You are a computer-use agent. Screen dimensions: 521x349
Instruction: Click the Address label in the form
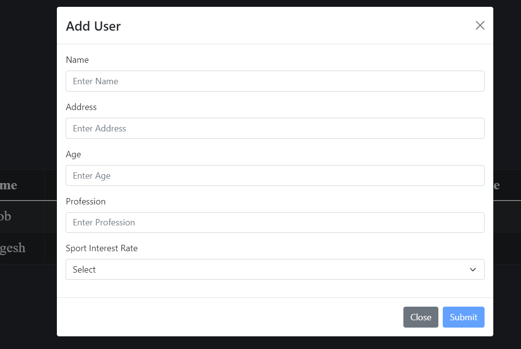pos(81,107)
